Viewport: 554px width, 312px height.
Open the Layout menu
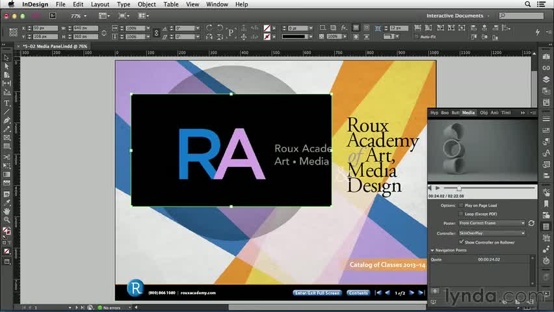99,5
